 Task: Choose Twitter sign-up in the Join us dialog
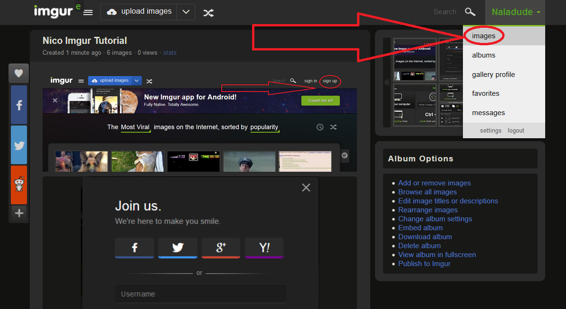(x=178, y=248)
